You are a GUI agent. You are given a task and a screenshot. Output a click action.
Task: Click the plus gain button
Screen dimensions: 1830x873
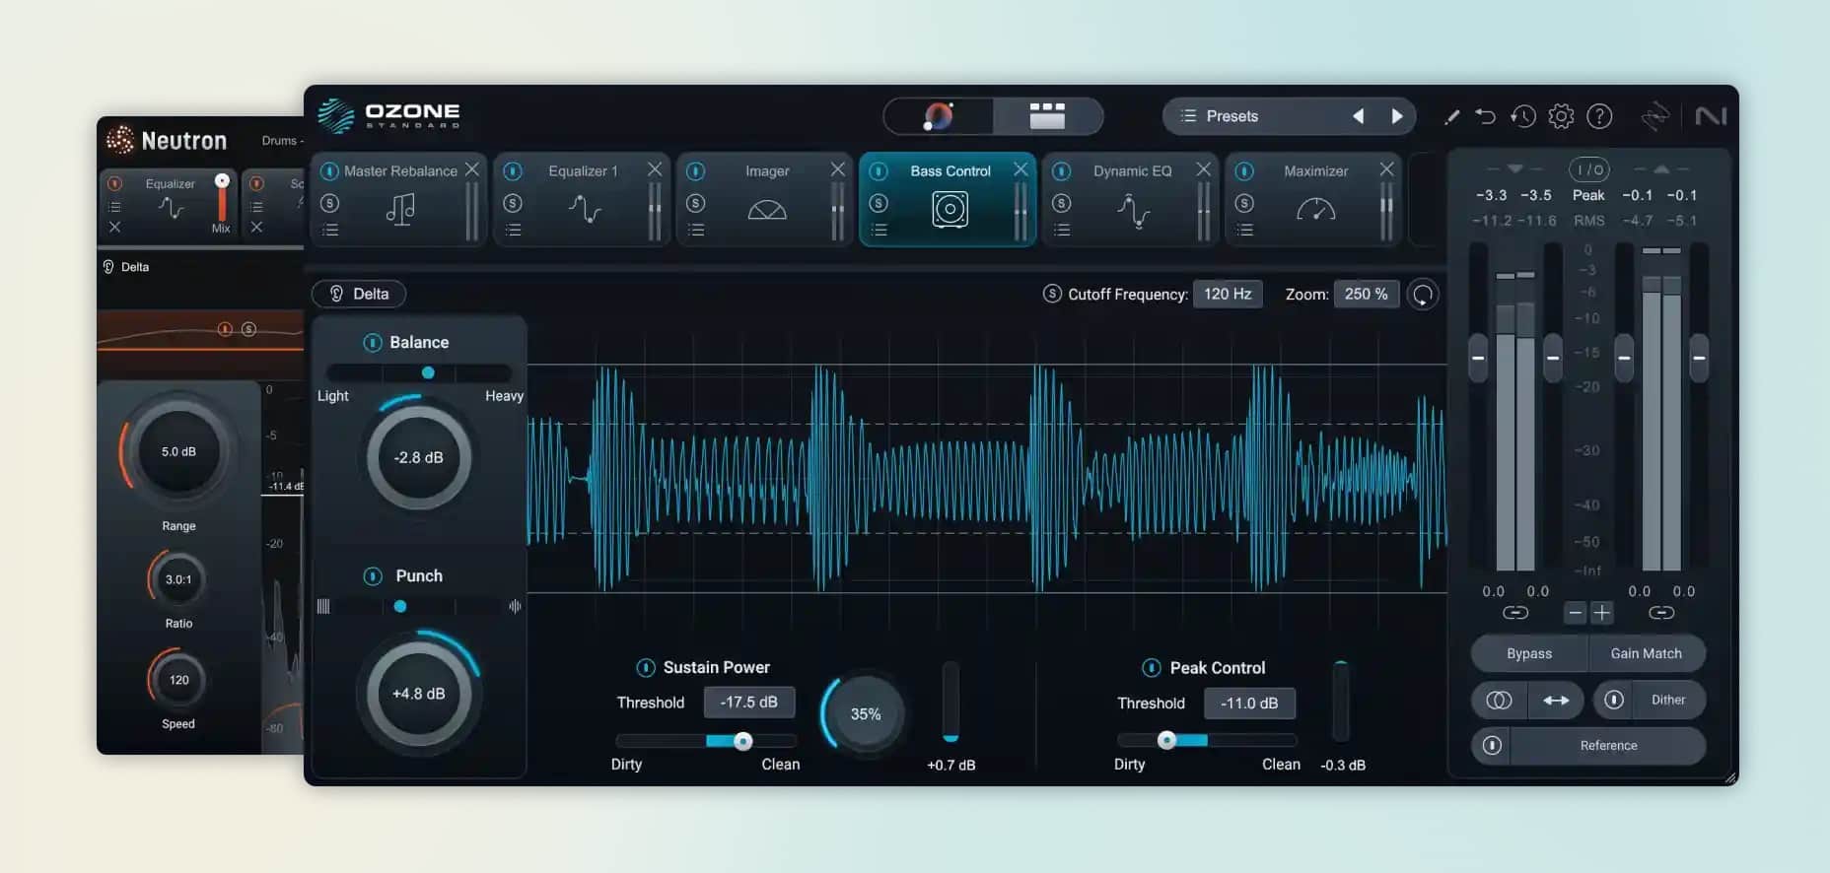point(1602,613)
